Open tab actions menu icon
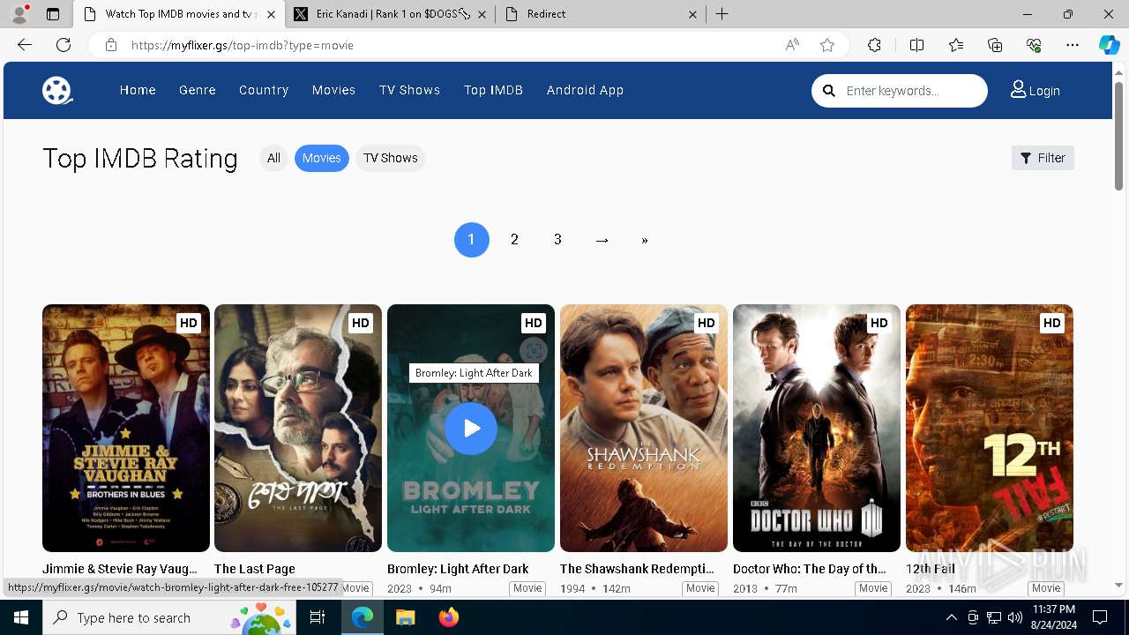1129x635 pixels. pos(53,14)
